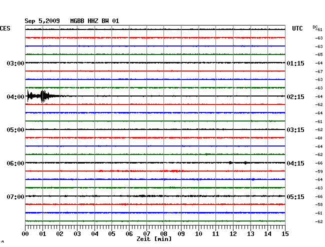Image resolution: width=325 pixels, height=247 pixels.
Task: Click the small burst near minute 12 on the 06:00 trace
Action: [x=230, y=162]
